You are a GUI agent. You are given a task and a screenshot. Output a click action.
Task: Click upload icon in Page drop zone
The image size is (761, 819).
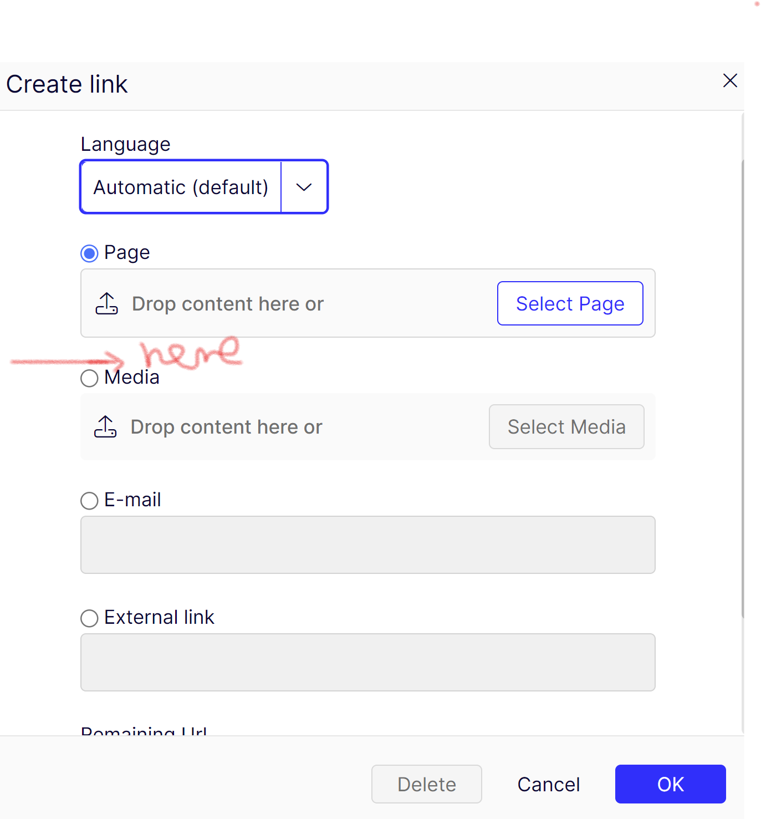[106, 304]
